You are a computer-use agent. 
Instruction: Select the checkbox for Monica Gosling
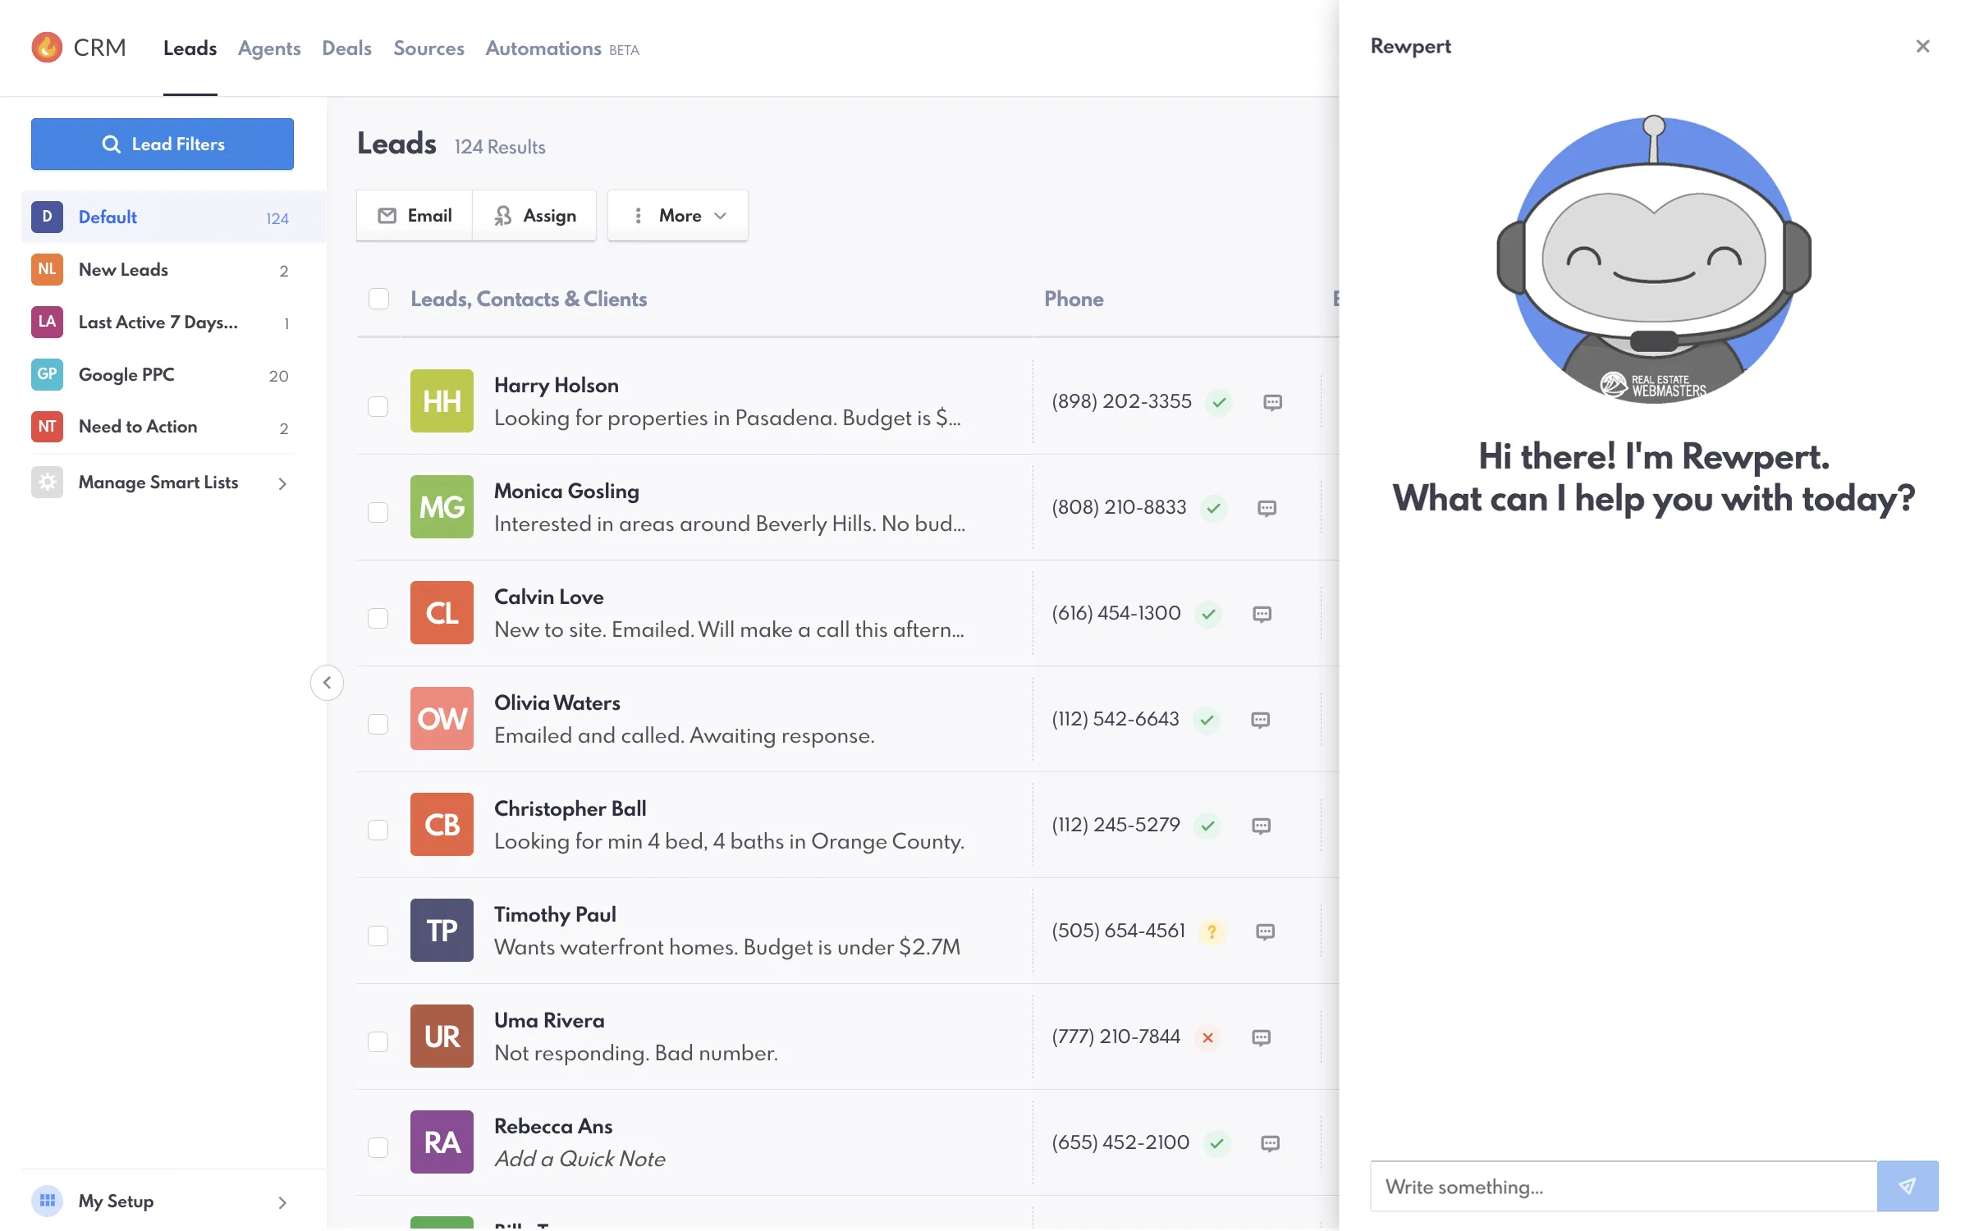tap(378, 512)
